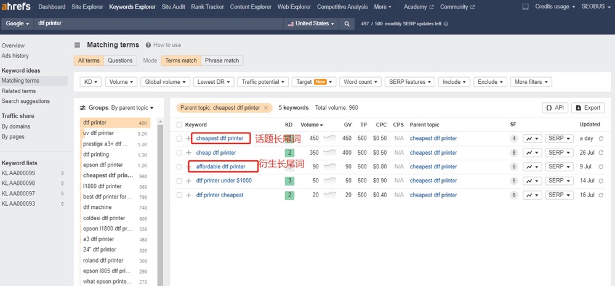Refresh the row updated 16 Jul
Image resolution: width=615 pixels, height=286 pixels.
click(x=601, y=195)
